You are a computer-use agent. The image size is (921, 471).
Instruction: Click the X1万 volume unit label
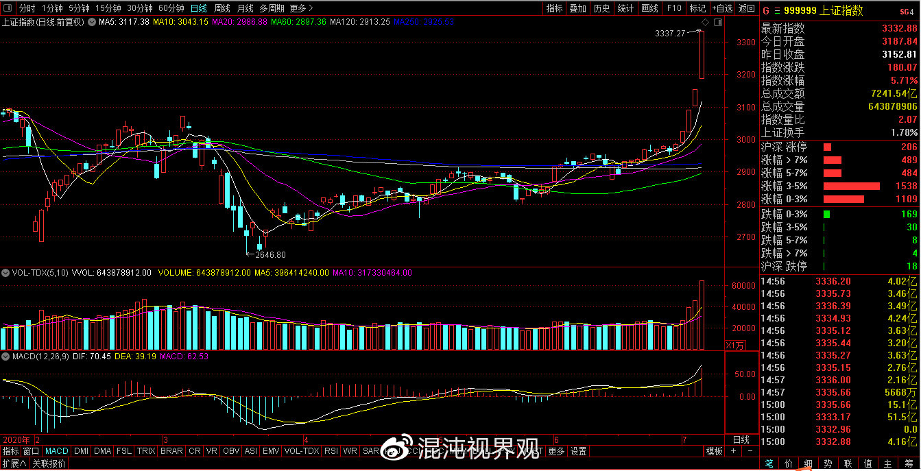(734, 346)
